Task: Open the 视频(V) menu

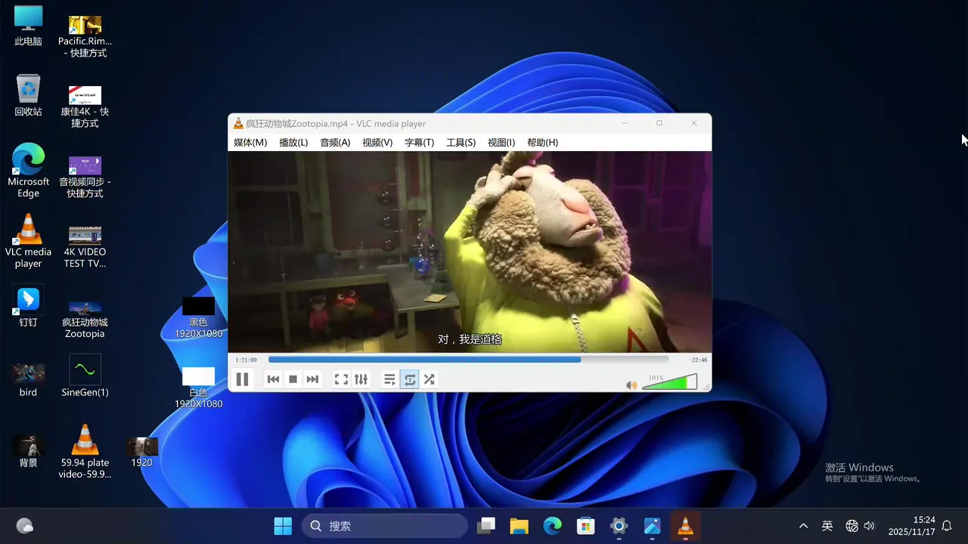Action: [x=377, y=143]
